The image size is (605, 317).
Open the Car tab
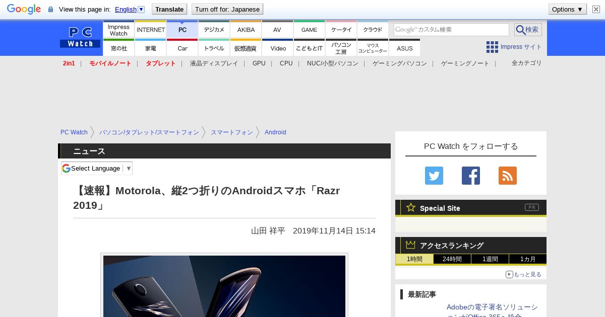coord(183,48)
